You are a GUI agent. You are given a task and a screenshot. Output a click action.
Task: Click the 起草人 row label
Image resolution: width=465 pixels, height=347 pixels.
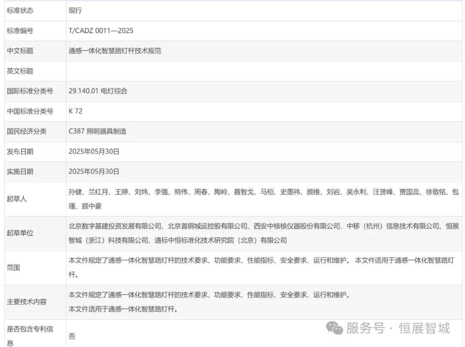click(16, 199)
